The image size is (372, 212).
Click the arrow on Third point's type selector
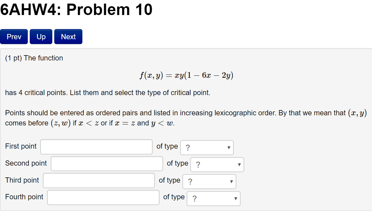point(231,181)
